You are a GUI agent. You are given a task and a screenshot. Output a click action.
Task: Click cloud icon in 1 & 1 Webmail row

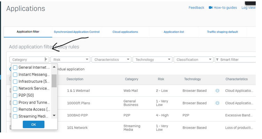click(217, 90)
